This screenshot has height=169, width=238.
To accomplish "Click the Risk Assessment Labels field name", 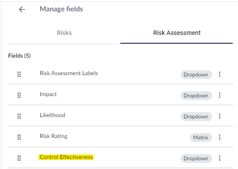I will (69, 73).
